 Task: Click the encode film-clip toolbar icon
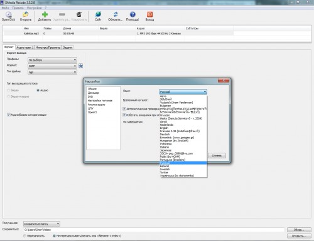[79, 14]
